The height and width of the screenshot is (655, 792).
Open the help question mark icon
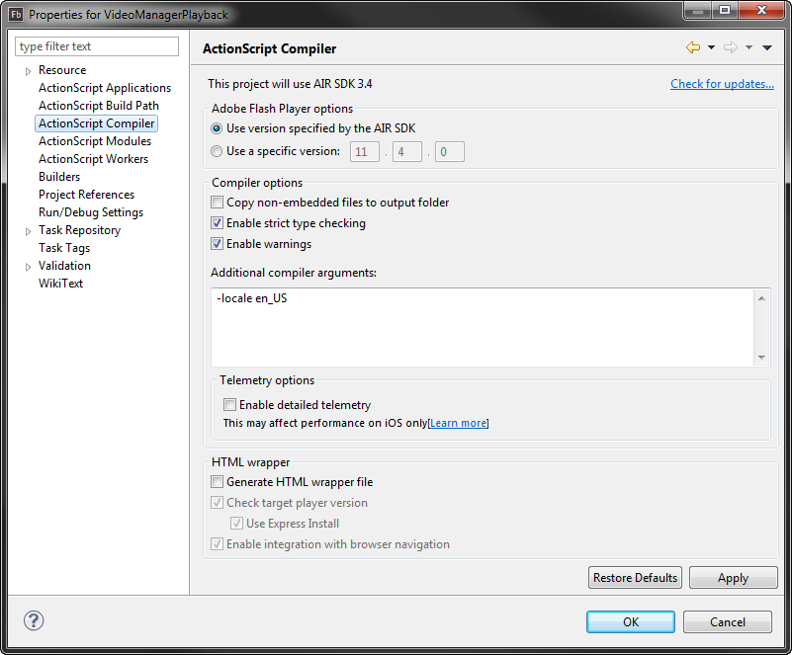point(34,620)
